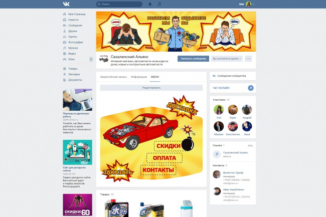
Task: Open member Михаил's avatar
Action: pos(219,126)
